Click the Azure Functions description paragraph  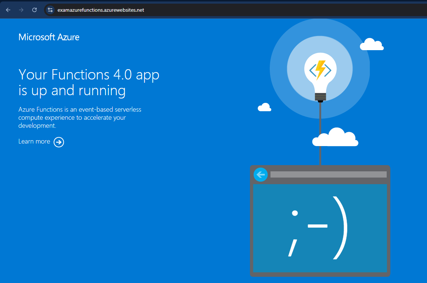click(x=80, y=118)
